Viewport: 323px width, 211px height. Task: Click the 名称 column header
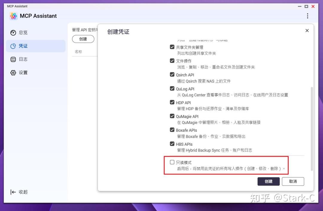[x=78, y=52]
